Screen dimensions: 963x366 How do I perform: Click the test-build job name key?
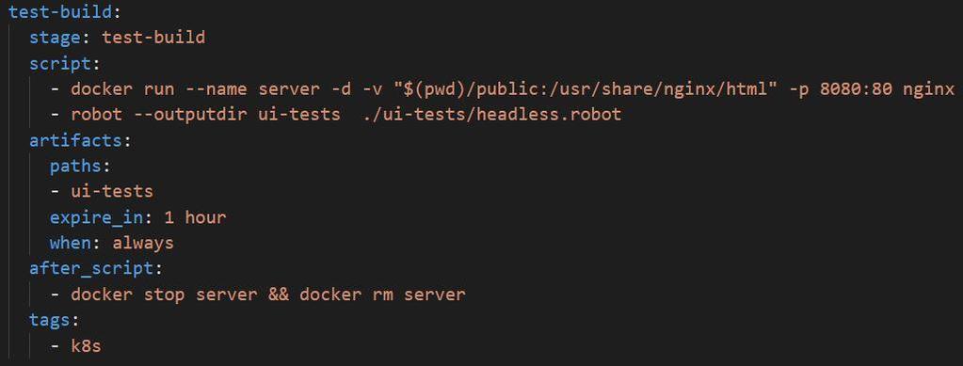point(60,11)
